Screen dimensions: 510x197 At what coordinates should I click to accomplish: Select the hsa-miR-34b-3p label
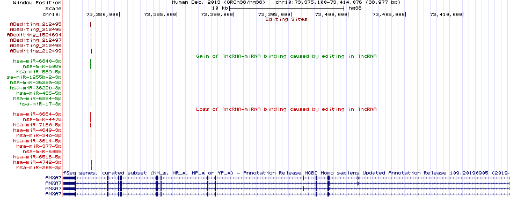point(39,135)
